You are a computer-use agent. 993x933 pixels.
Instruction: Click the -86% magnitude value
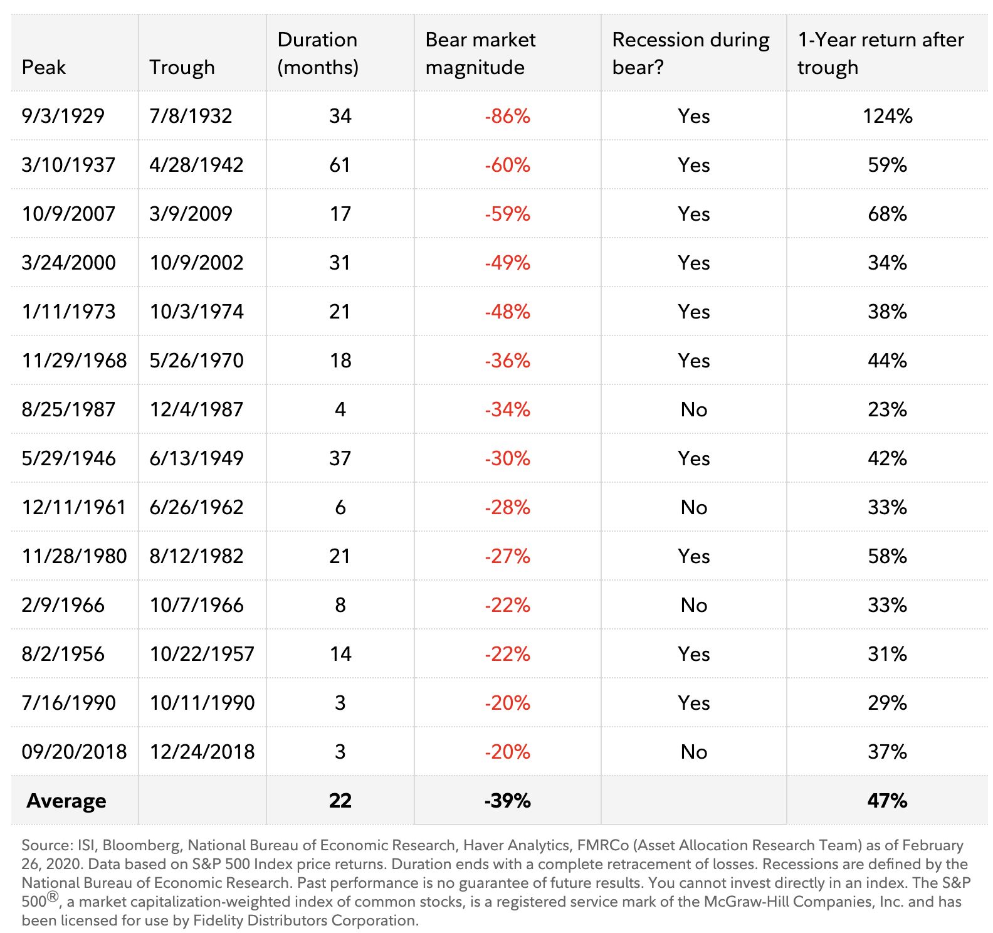(507, 116)
